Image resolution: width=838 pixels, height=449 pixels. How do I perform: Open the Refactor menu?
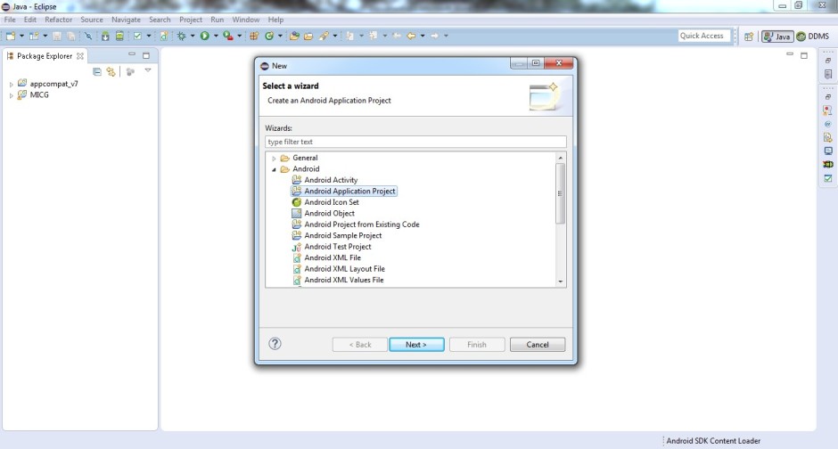pos(59,20)
